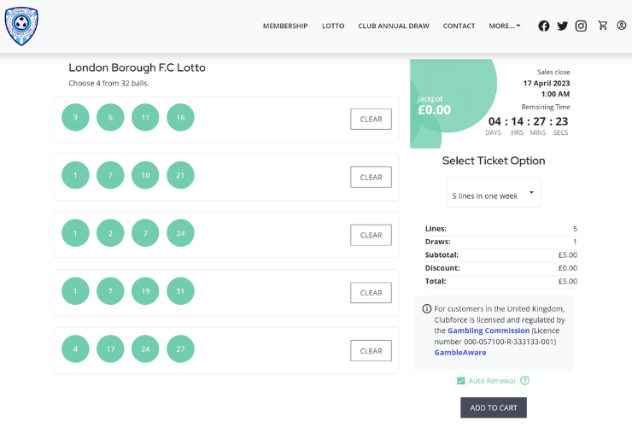Open the Twitter profile icon
This screenshot has width=632, height=427.
pyautogui.click(x=562, y=26)
